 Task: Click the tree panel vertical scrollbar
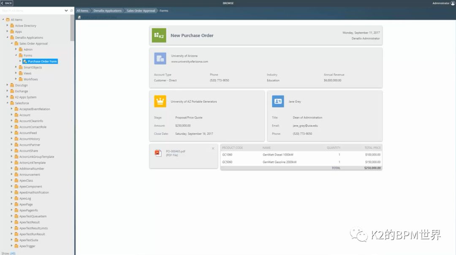(x=73, y=27)
